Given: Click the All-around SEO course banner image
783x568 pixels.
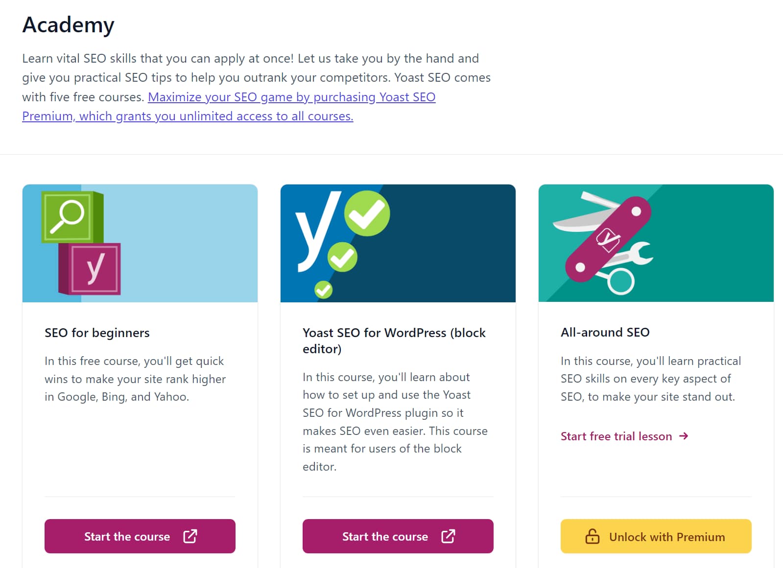Looking at the screenshot, I should click(655, 243).
